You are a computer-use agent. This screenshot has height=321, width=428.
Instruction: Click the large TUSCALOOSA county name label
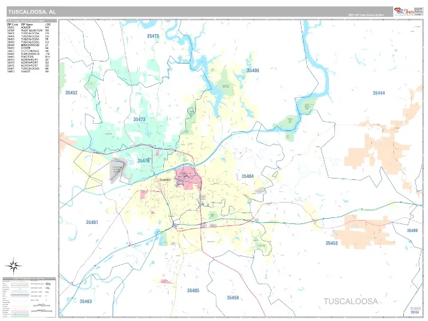(350, 302)
